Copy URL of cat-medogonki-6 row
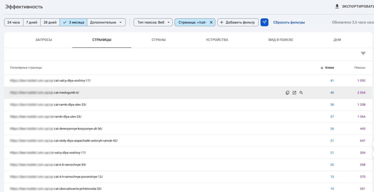Viewport: 374px width, 192px height. click(287, 93)
